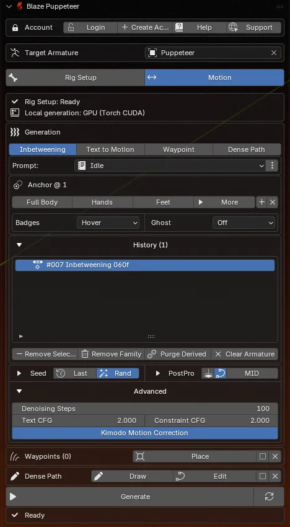Clear the Puppeteer target armature
This screenshot has width=290, height=527.
click(x=274, y=53)
